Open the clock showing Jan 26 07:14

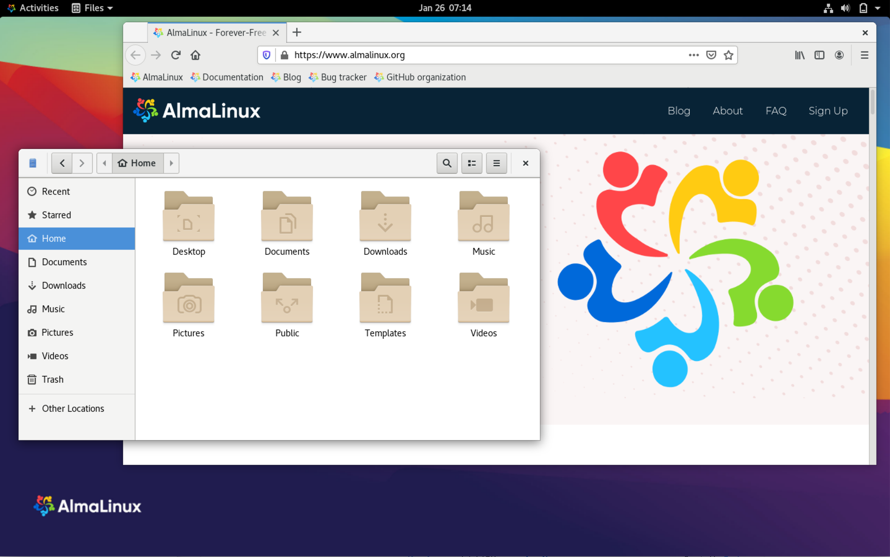[445, 8]
